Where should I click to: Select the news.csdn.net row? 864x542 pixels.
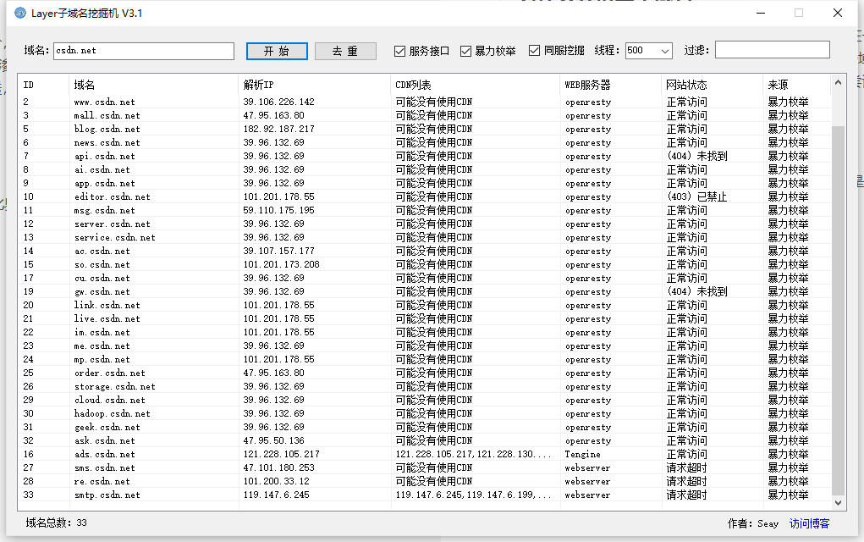pyautogui.click(x=424, y=142)
